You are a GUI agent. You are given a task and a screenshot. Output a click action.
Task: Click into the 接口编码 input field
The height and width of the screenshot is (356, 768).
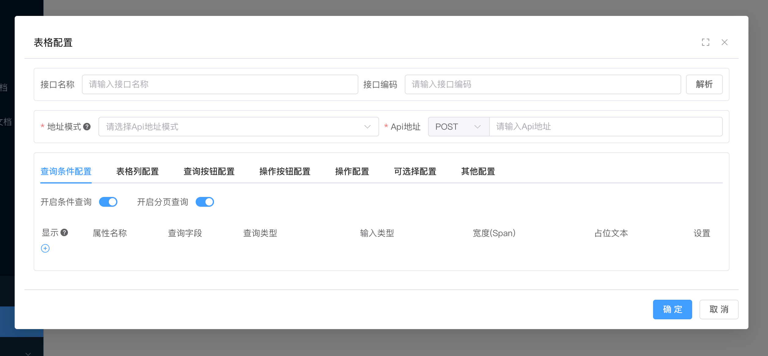tap(542, 84)
